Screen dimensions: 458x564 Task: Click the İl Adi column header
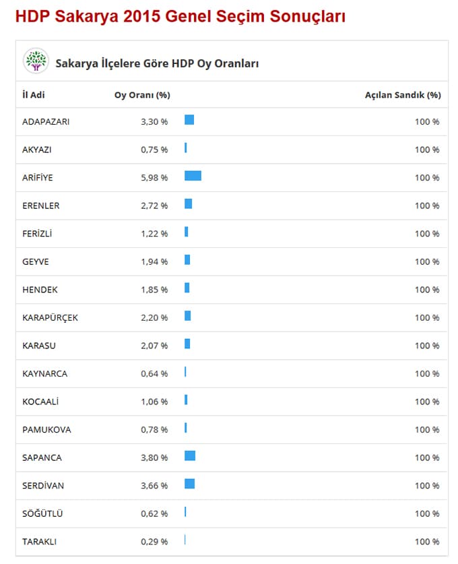point(34,95)
